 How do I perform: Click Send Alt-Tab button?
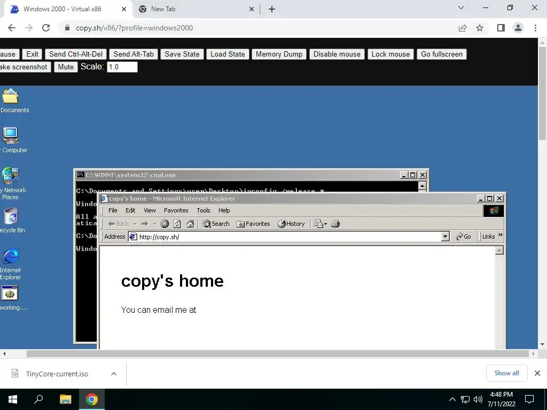pos(134,54)
